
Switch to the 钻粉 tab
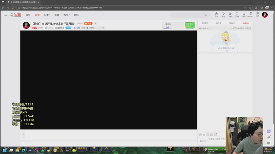[246, 23]
